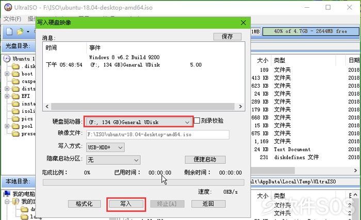Select the Windows 8 v6.2 Build 9200 line

pos(124,57)
